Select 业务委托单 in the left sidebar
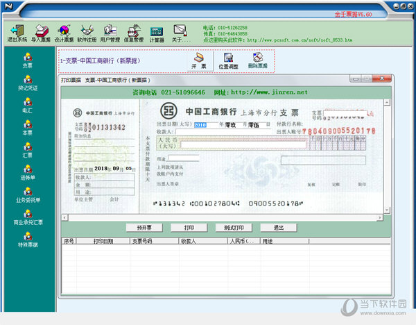 pyautogui.click(x=28, y=195)
